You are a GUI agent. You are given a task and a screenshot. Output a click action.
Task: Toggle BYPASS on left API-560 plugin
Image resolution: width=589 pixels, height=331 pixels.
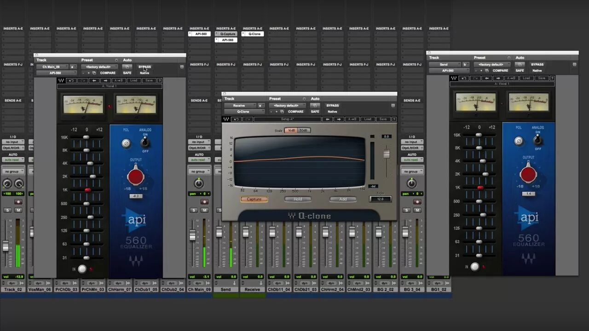point(144,67)
